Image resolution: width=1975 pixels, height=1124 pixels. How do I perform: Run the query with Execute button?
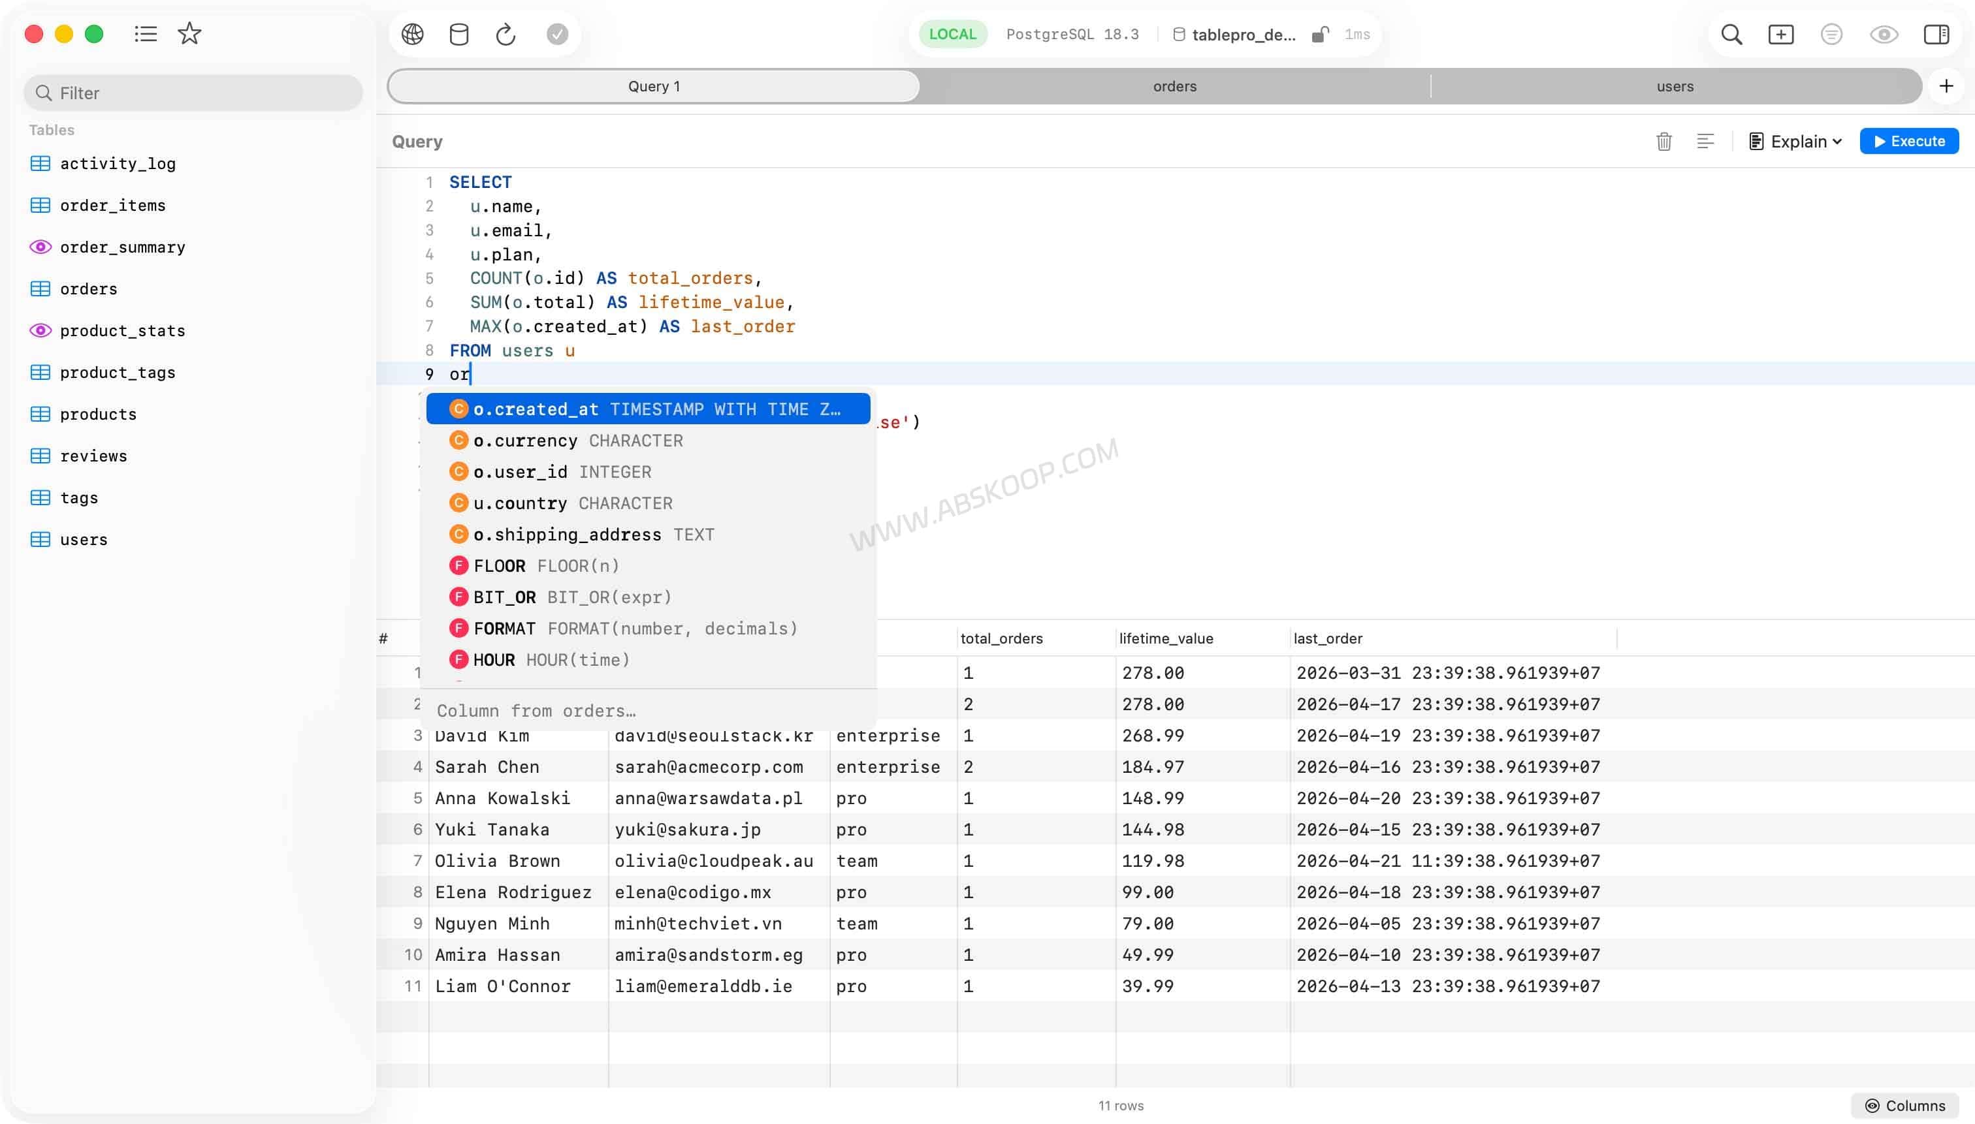click(1908, 141)
